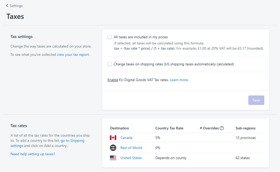
Task: Navigate back via the Settings breadcrumb
Action: pos(16,5)
